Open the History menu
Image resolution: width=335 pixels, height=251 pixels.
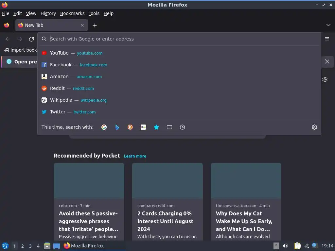48,13
